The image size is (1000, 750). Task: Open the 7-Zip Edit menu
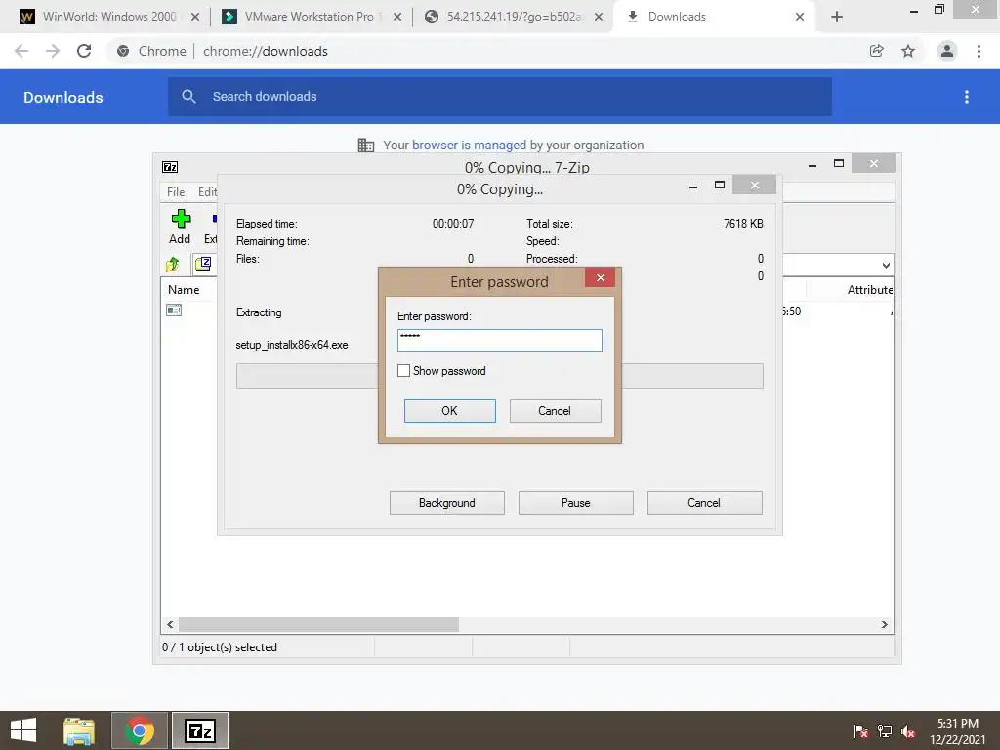click(x=207, y=192)
